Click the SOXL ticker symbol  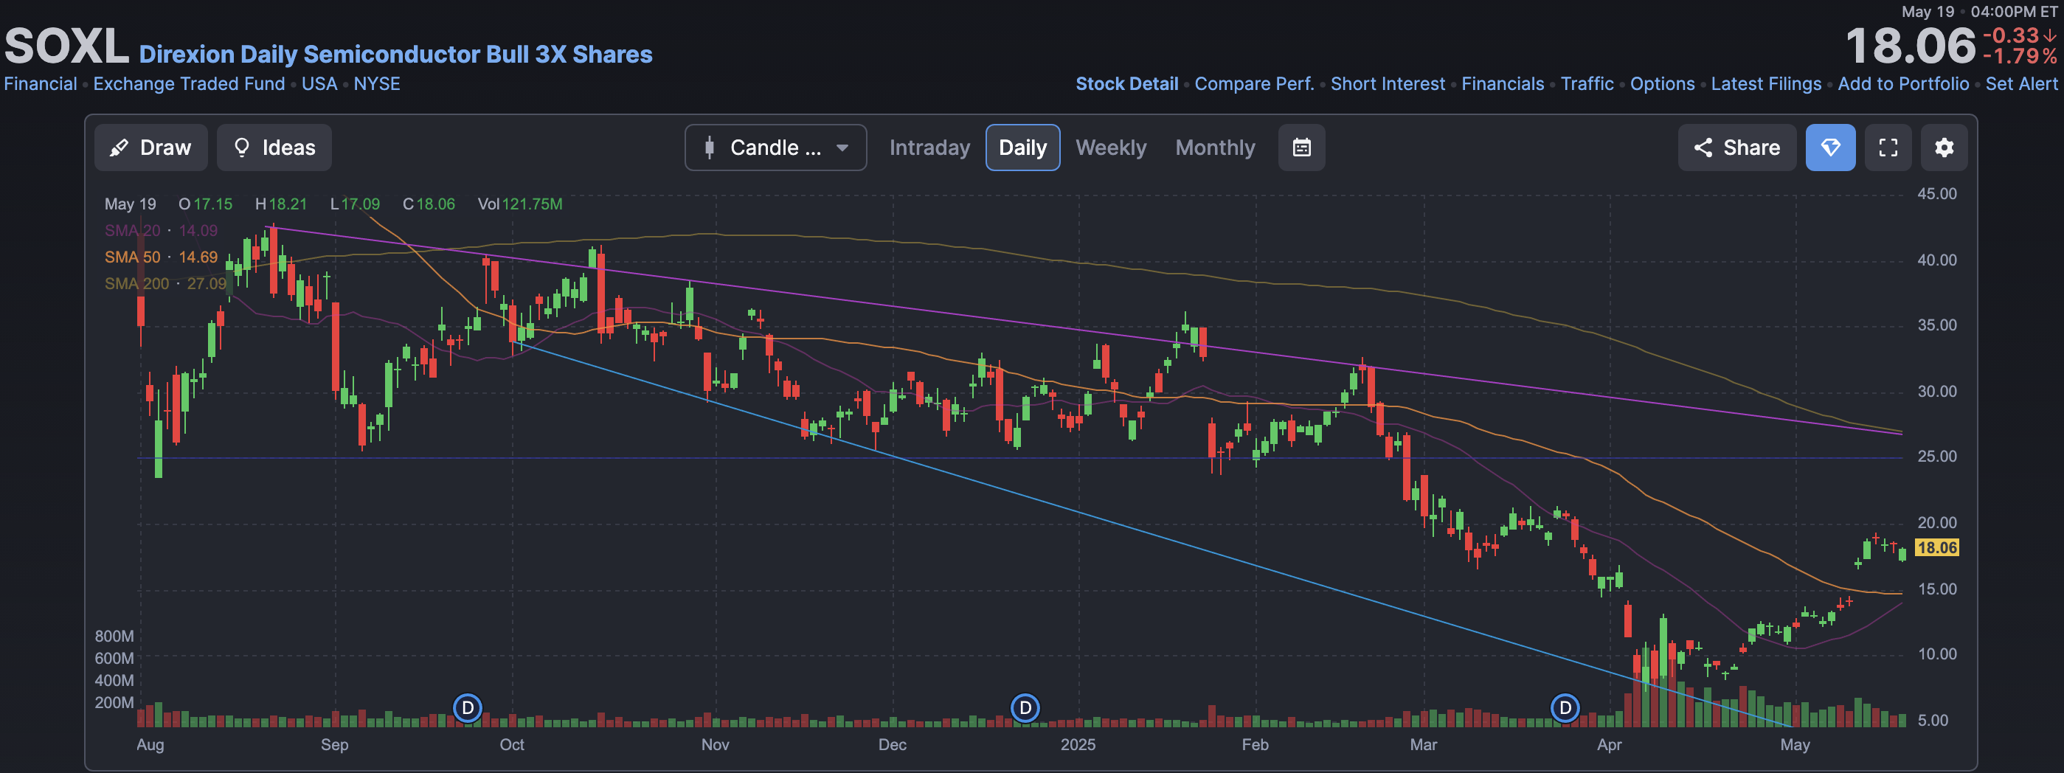click(x=66, y=46)
